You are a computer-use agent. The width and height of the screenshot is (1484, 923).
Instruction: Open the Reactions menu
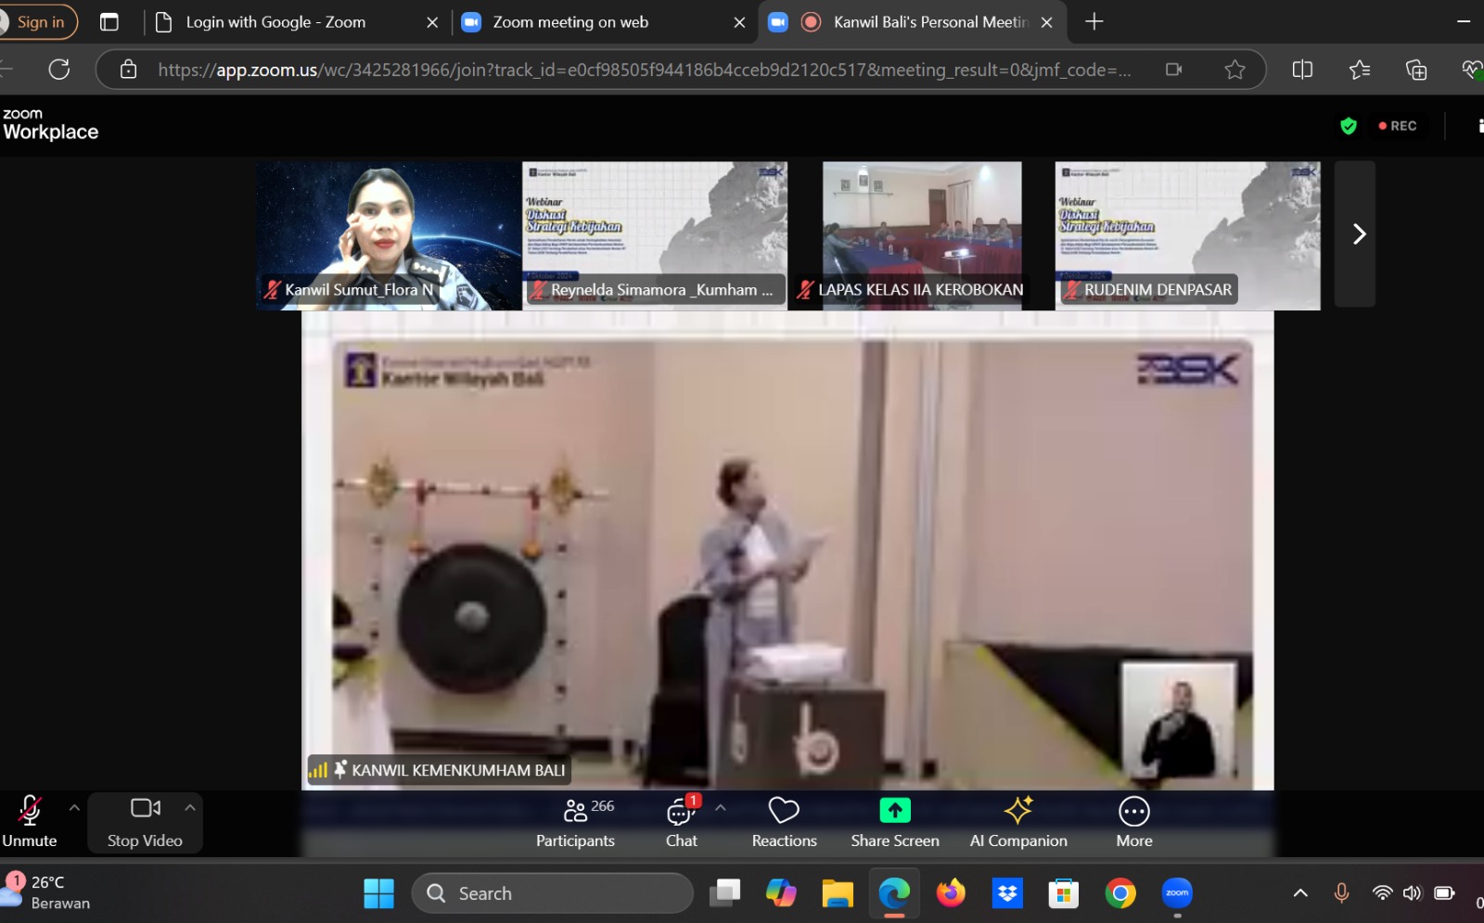[784, 822]
